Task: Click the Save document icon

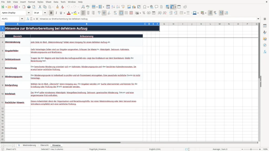Action: pos(16,7)
